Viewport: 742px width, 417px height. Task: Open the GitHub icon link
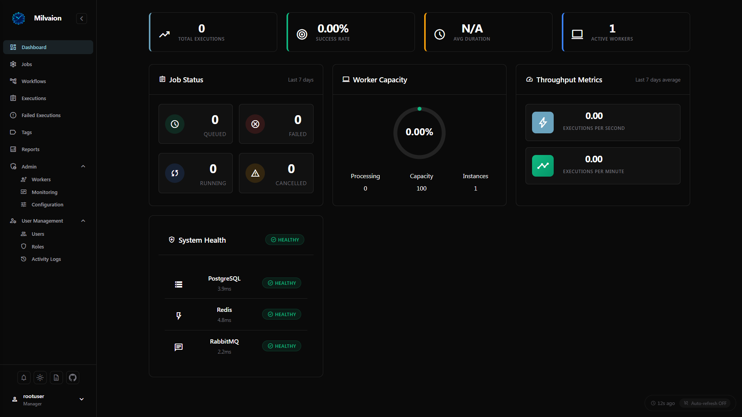click(73, 378)
